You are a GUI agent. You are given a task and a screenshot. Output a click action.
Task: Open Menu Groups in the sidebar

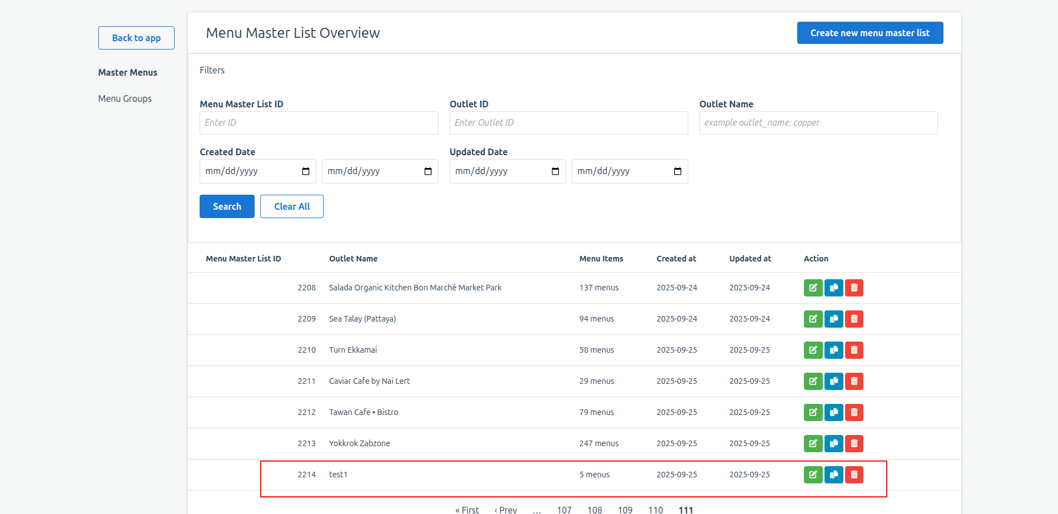(125, 98)
